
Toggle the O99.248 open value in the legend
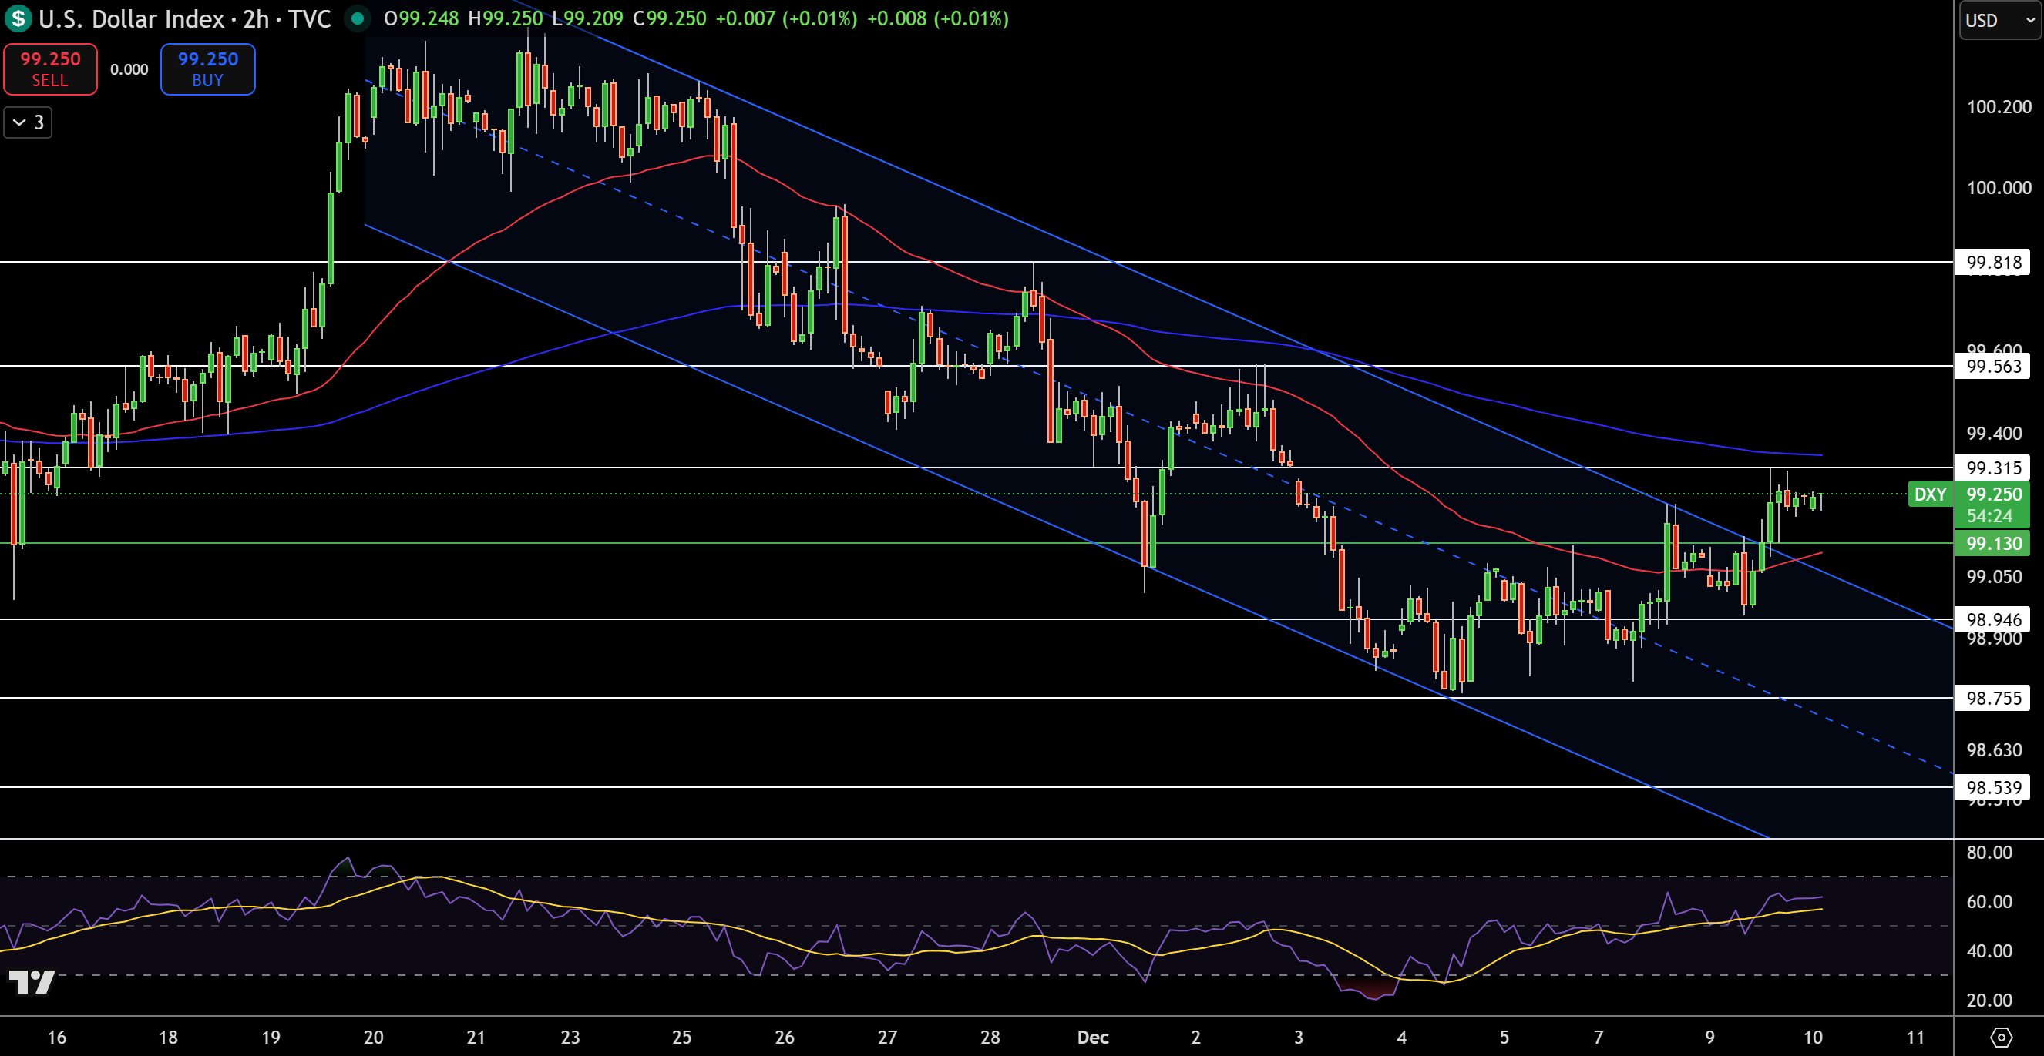point(421,18)
